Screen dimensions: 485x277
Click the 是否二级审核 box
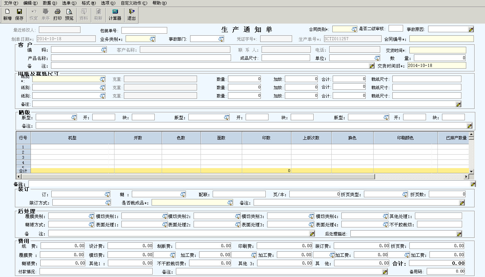coord(395,28)
